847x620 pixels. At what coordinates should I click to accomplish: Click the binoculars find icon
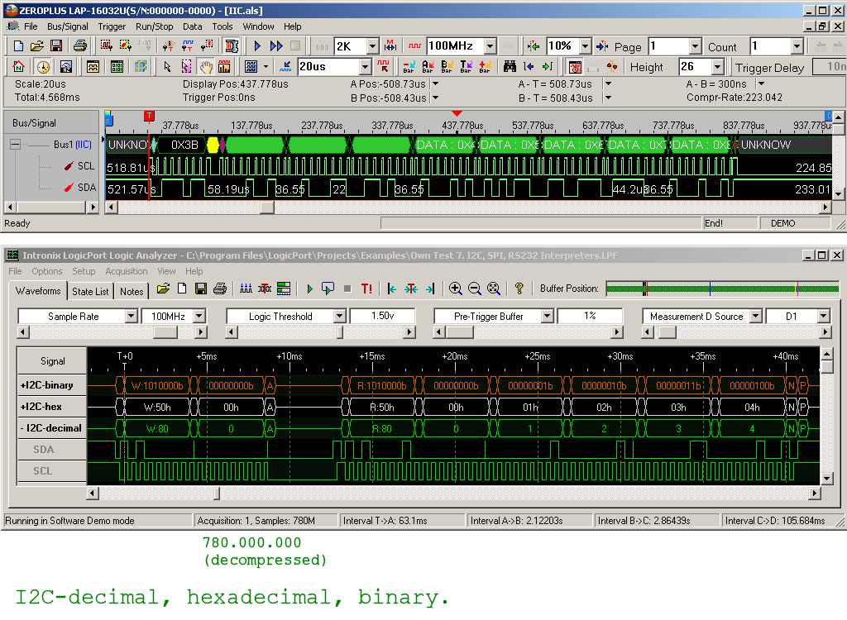tap(510, 67)
